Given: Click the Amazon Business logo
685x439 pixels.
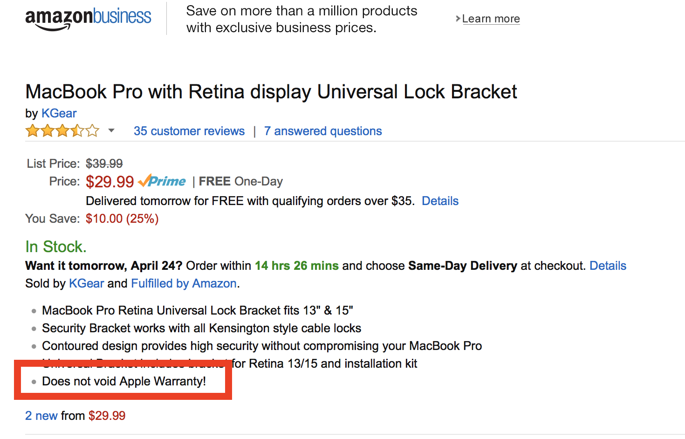Looking at the screenshot, I should pyautogui.click(x=88, y=19).
